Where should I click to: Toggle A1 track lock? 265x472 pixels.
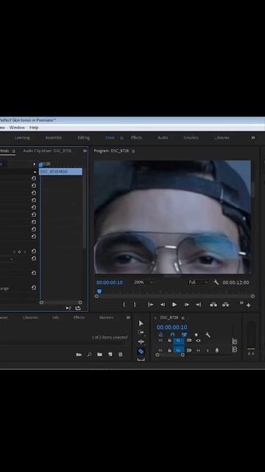(x=169, y=350)
